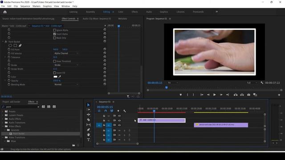Viewport: 285px width, 160px height.
Task: Click the Program monitor playhead marker
Action: [166, 88]
